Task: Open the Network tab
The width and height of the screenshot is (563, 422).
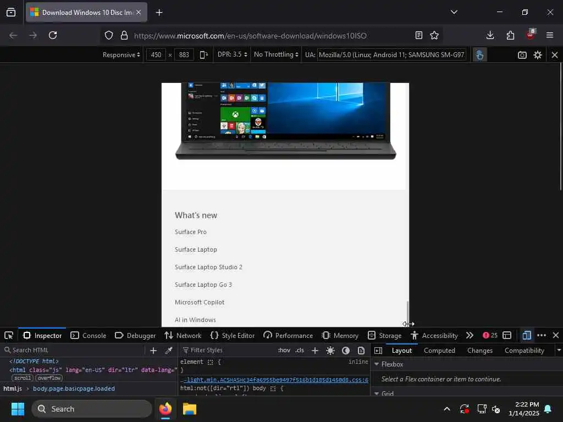Action: click(x=183, y=336)
